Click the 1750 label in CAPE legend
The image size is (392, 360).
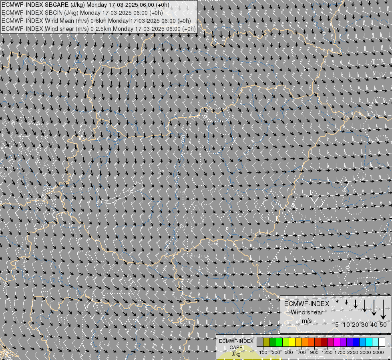[x=340, y=352]
